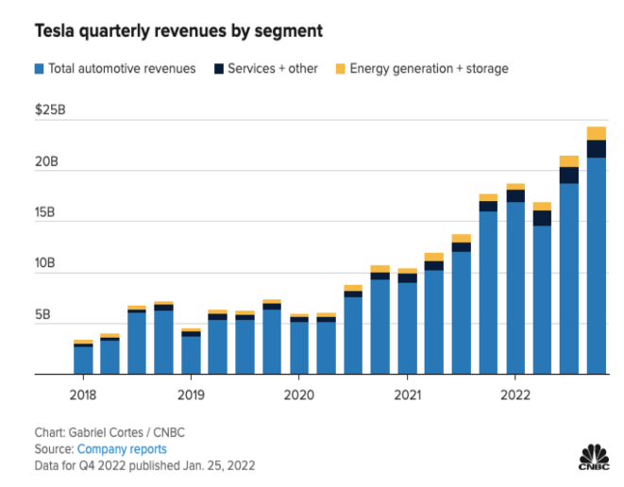
Task: Click the 20B y-axis label
Action: [46, 161]
